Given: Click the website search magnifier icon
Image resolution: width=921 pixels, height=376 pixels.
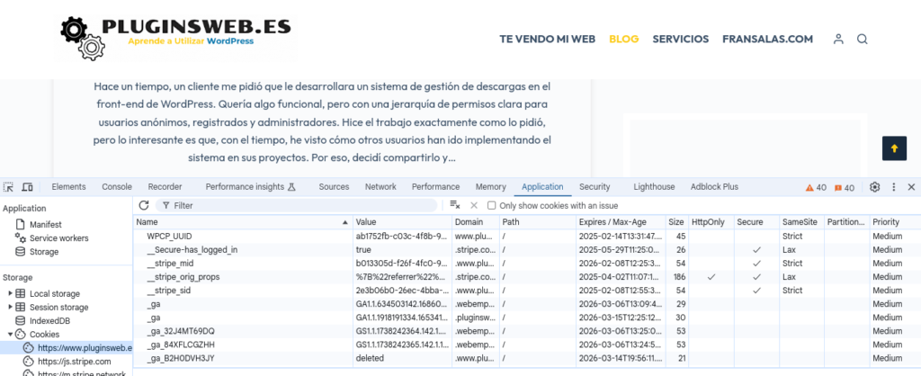Looking at the screenshot, I should pyautogui.click(x=863, y=40).
